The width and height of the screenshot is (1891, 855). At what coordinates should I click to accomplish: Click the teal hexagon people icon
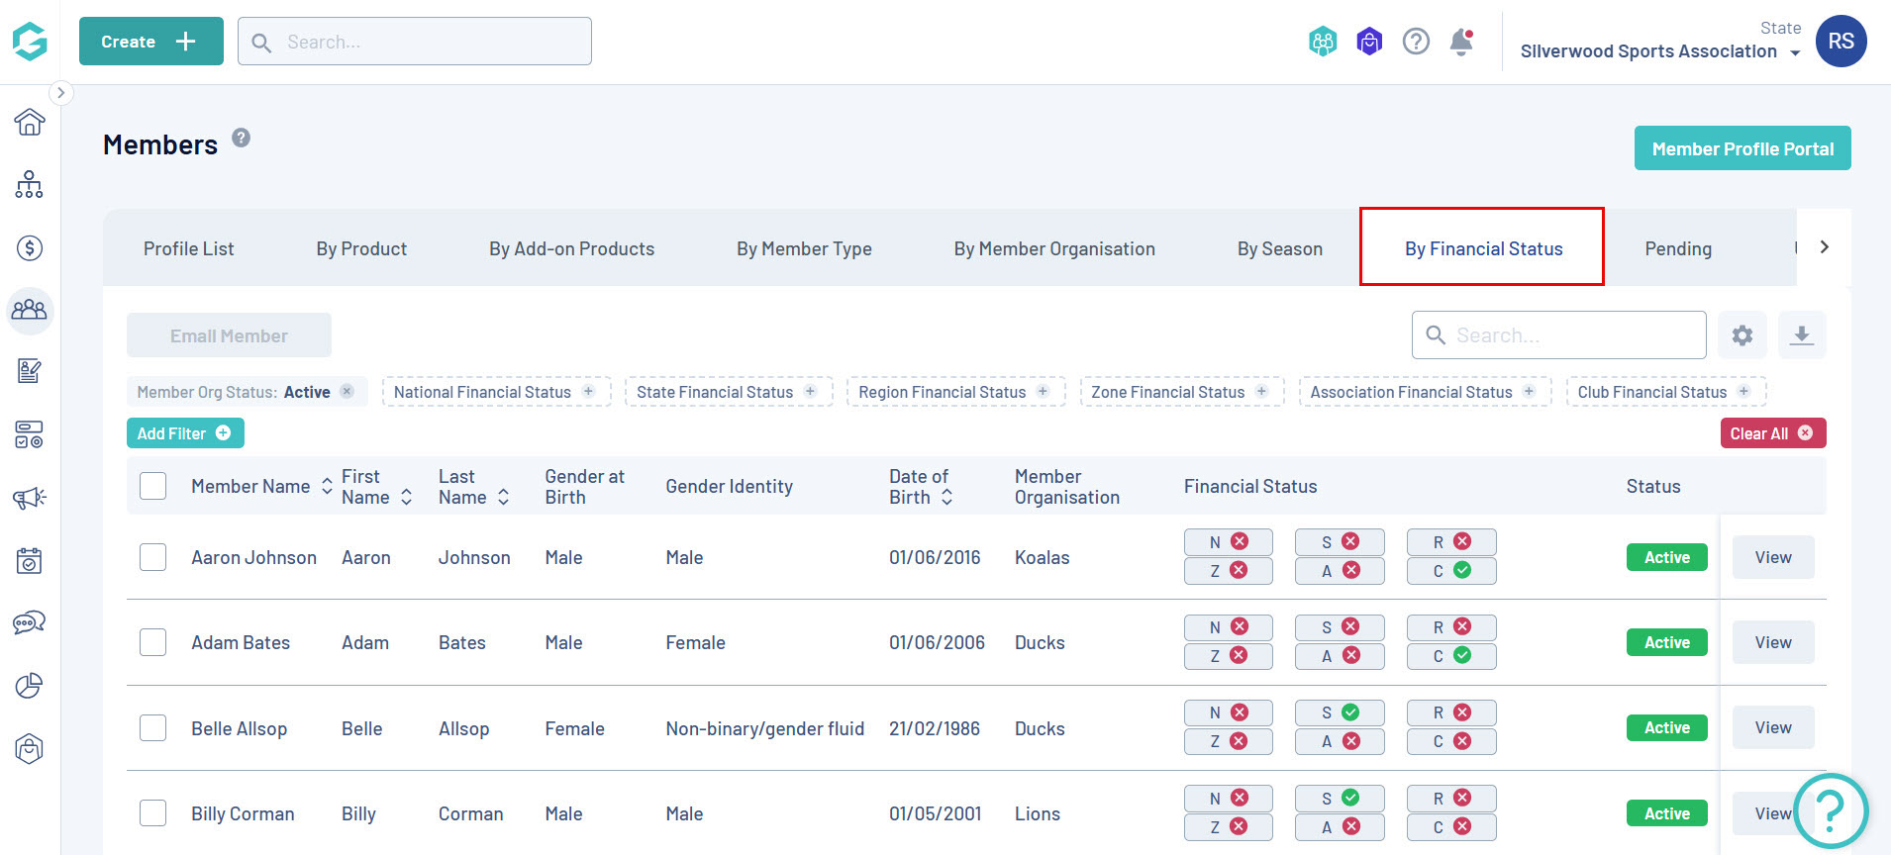(1323, 42)
